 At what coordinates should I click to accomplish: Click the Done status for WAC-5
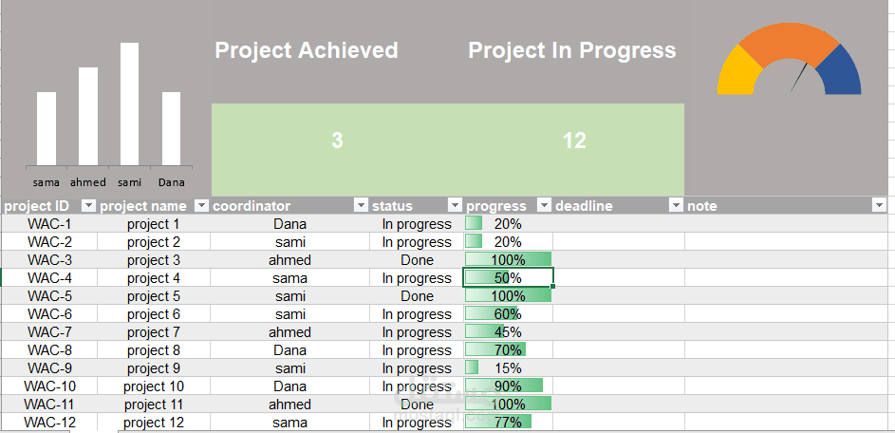[x=417, y=296]
